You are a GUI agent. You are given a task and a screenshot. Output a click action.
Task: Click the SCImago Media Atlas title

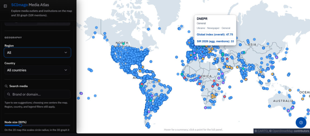30,5
